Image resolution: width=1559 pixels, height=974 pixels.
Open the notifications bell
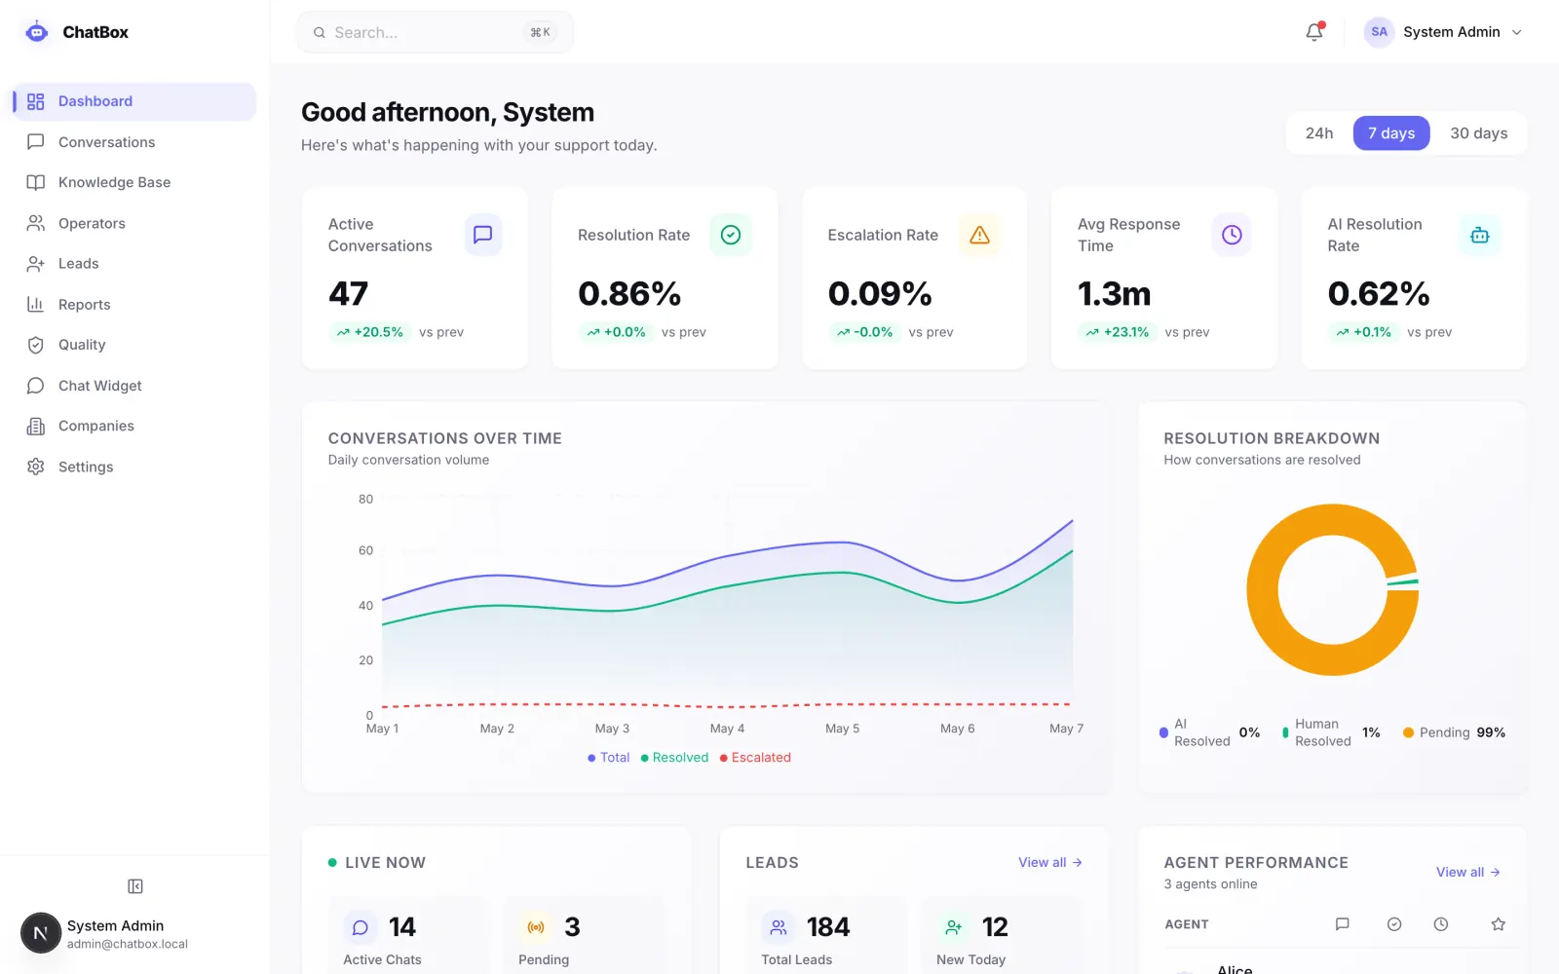pyautogui.click(x=1314, y=32)
